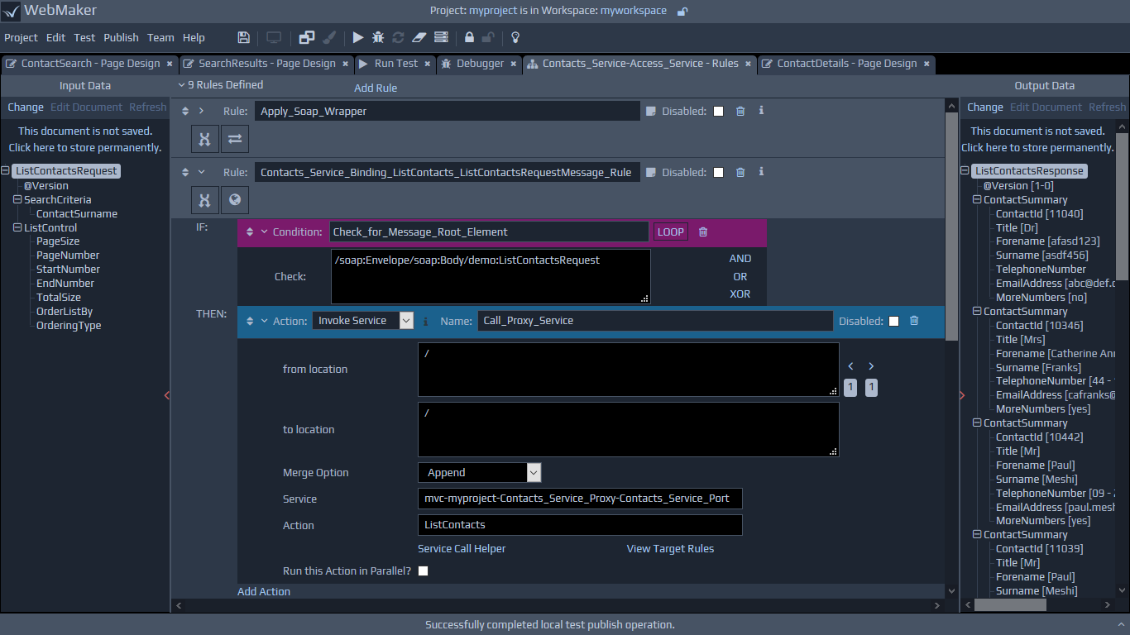Click the refresh arrows toolbar icon
1130x635 pixels.
coord(398,37)
